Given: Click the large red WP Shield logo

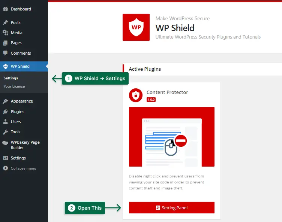Looking at the screenshot, I should click(x=136, y=27).
